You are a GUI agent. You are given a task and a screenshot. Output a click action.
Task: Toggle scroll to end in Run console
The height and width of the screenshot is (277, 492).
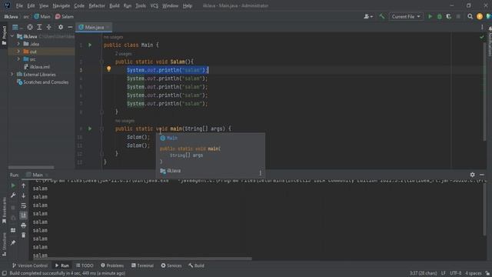23,215
